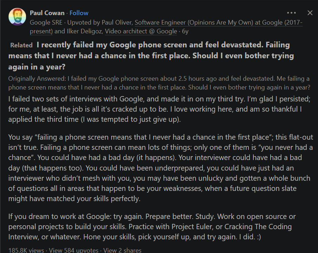The width and height of the screenshot is (318, 253).
Task: Open Paul Oliver's Software Engineer credential link
Action: 219,27
